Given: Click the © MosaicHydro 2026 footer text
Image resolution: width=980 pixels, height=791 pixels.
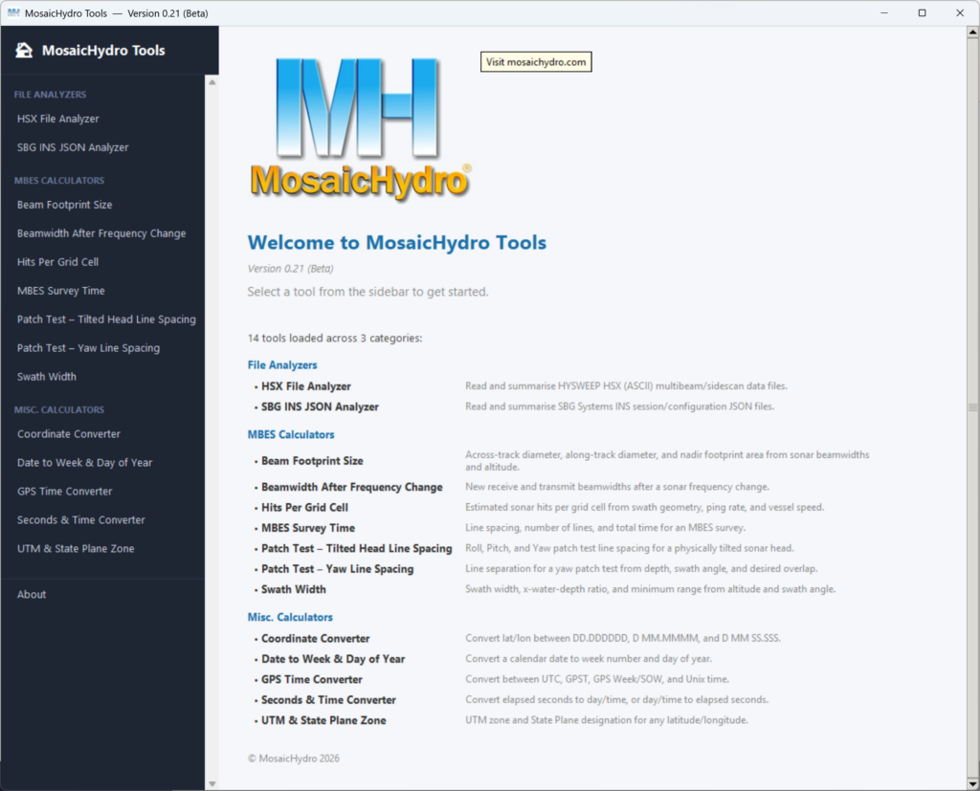Looking at the screenshot, I should 294,758.
